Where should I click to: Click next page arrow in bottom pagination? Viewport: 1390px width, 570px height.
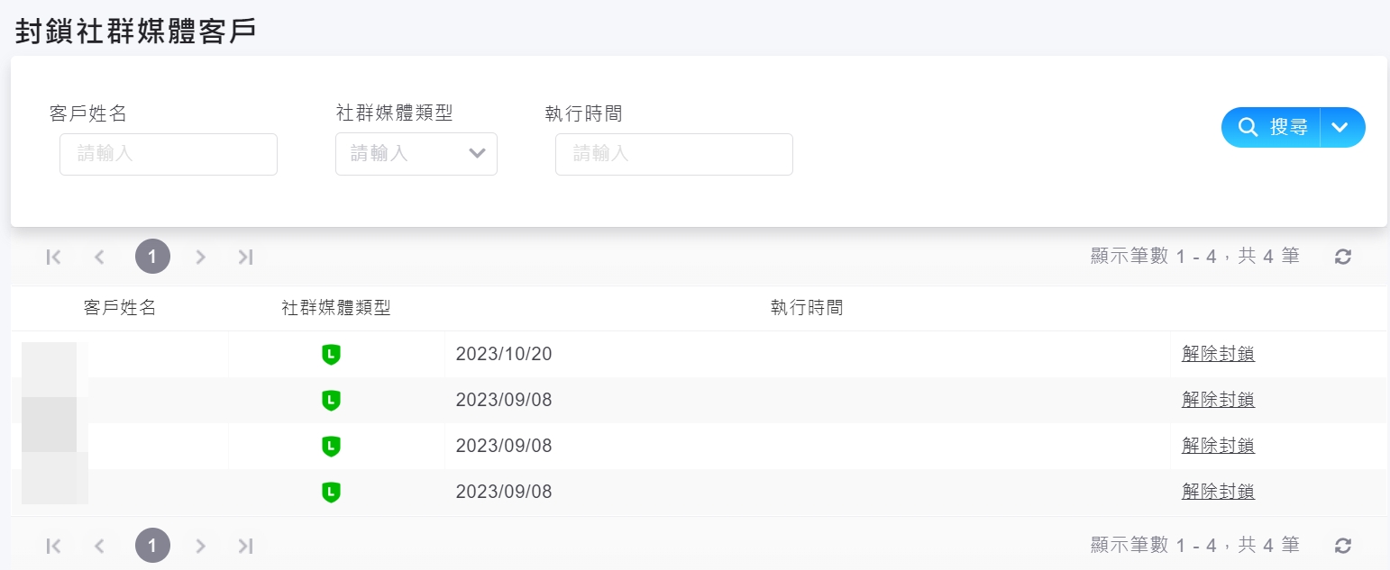coord(200,545)
